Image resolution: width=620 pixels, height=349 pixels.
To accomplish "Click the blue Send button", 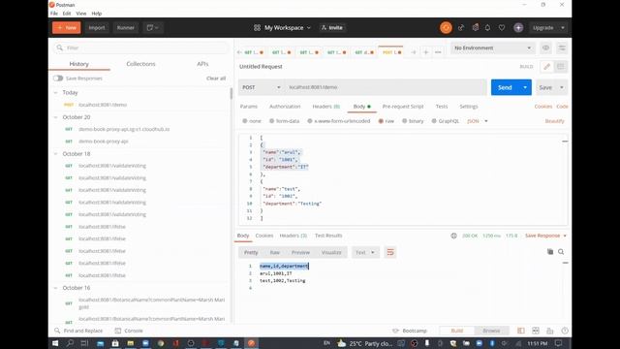I will pos(505,87).
